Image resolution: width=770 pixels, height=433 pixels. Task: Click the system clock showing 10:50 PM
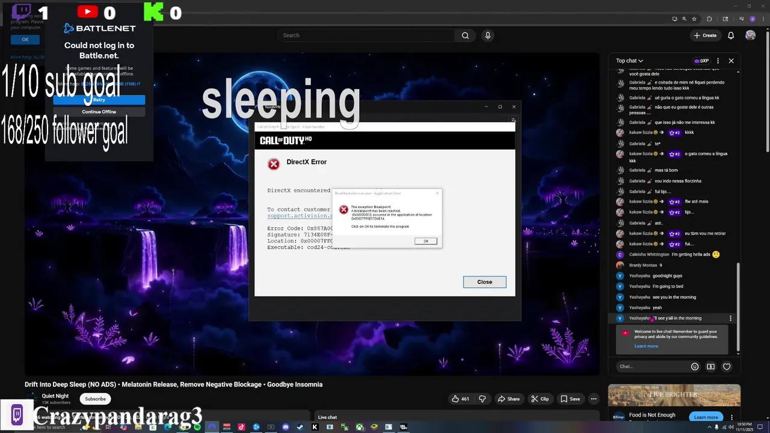pos(744,427)
